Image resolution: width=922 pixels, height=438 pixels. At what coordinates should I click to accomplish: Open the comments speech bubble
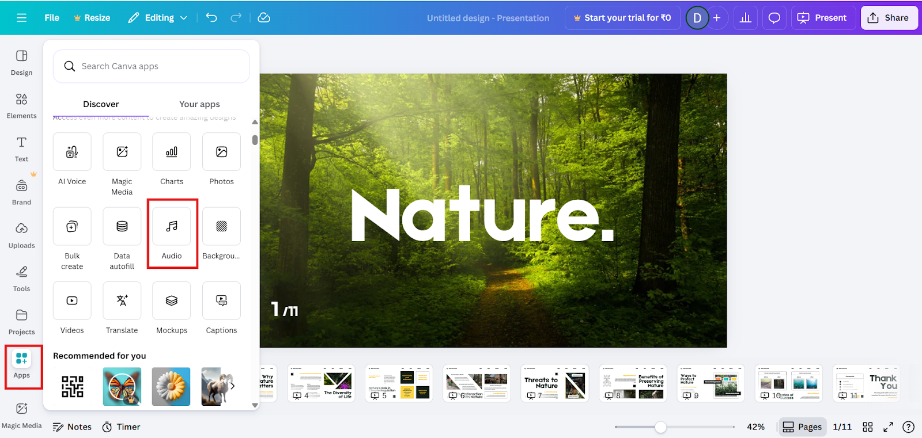pyautogui.click(x=774, y=18)
